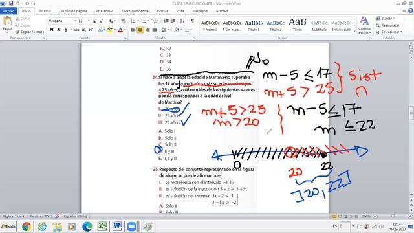Open the font name Verdana dropdown
The image size is (414, 233).
click(x=76, y=21)
